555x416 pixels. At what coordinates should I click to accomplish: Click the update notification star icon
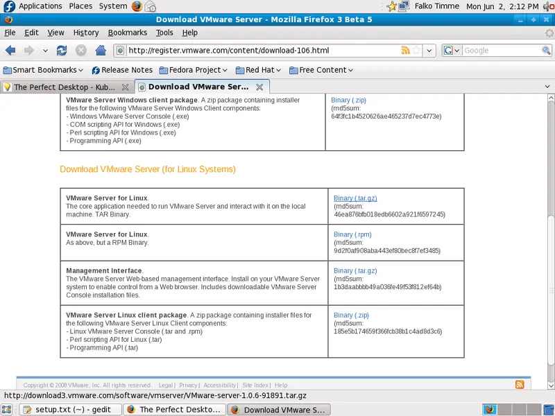391,6
